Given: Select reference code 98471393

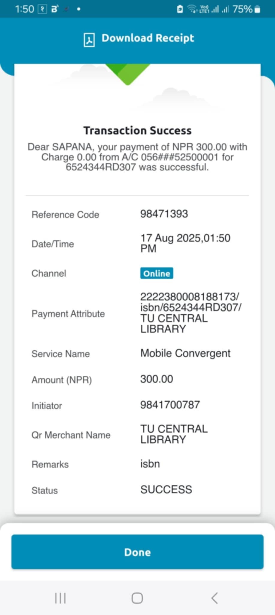Looking at the screenshot, I should tap(164, 214).
